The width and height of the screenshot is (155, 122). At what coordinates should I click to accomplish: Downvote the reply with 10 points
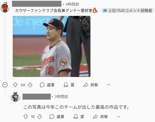pyautogui.click(x=40, y=117)
